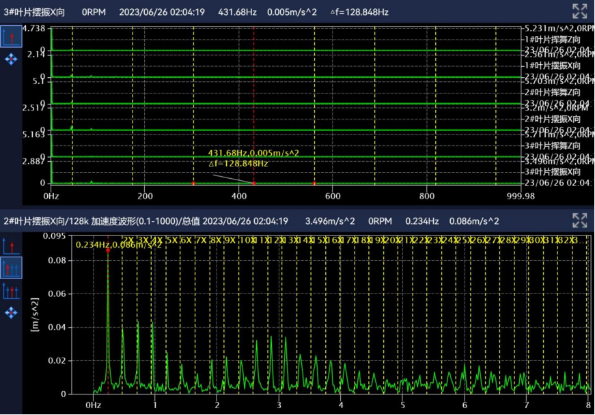The width and height of the screenshot is (595, 415).
Task: Click pan/move arrows icon in bottom chart
Action: point(11,312)
